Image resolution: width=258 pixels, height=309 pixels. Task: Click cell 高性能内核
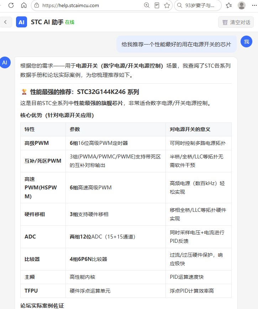click(116, 277)
